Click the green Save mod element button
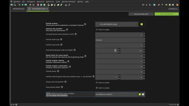 click(167, 14)
